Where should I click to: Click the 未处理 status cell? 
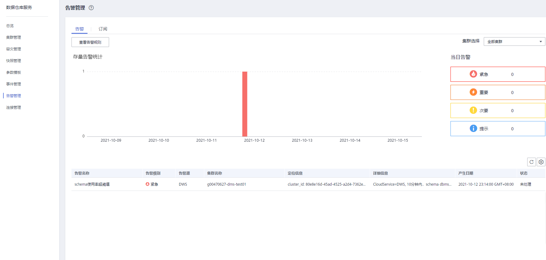(526, 184)
